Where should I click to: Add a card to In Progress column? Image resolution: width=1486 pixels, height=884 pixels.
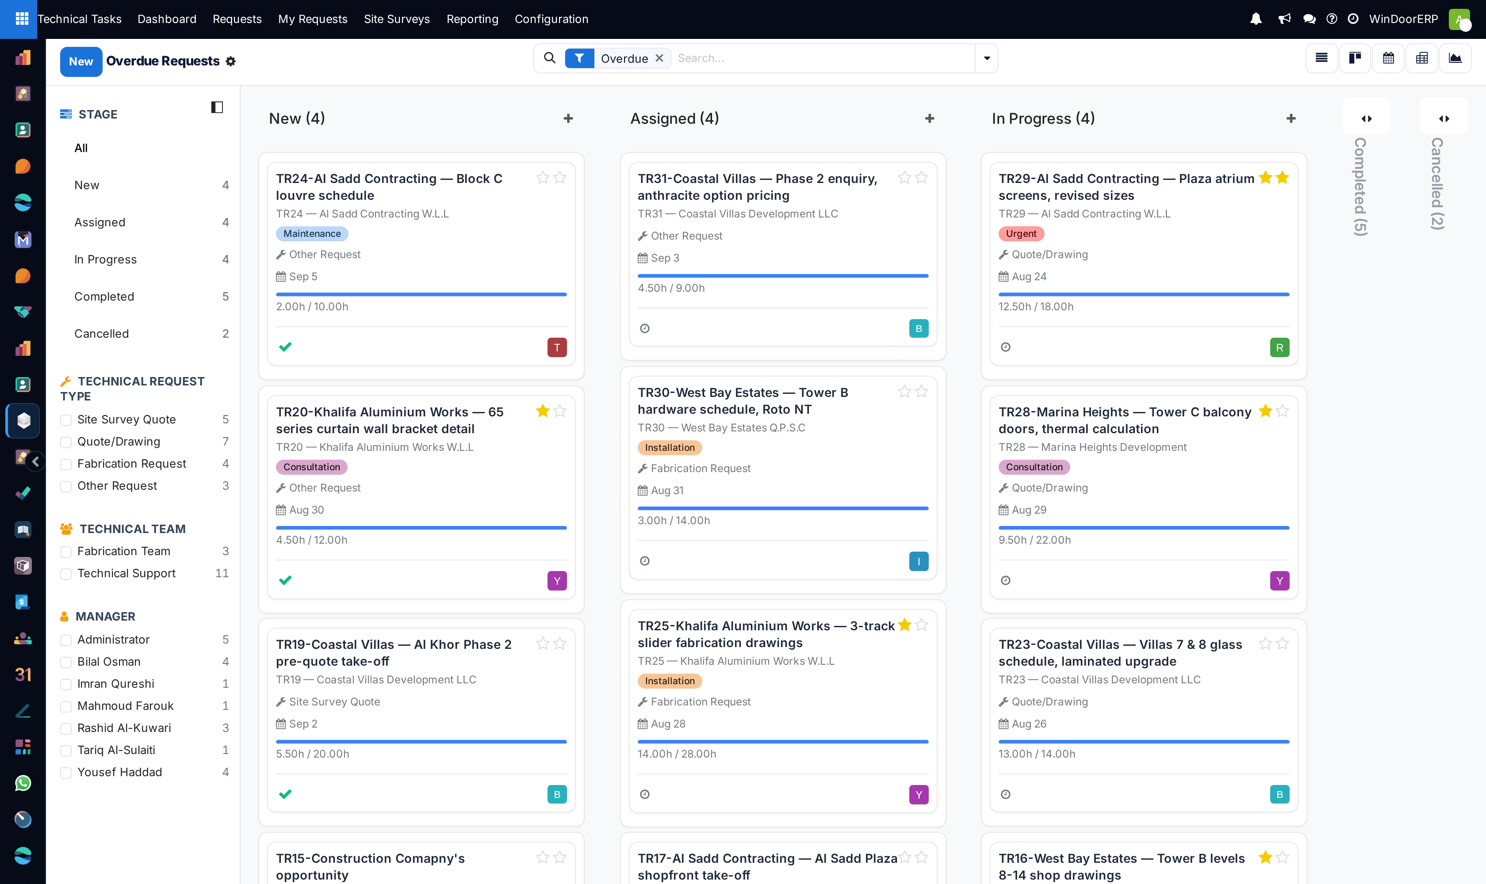tap(1291, 118)
